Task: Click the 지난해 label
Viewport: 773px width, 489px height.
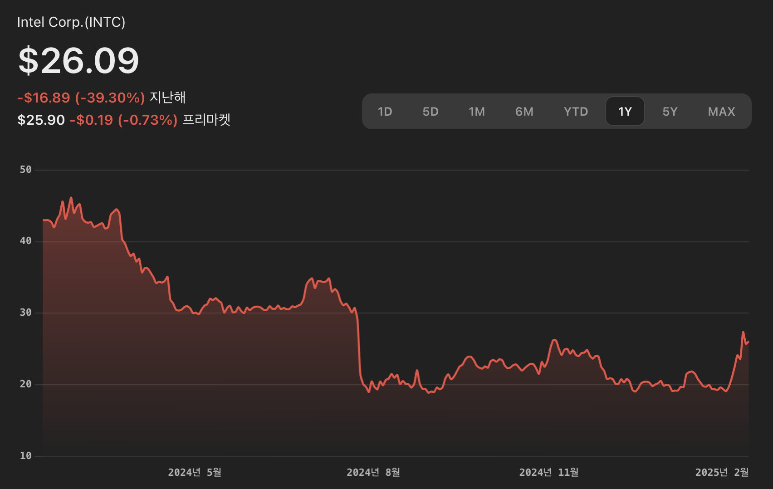Action: click(x=167, y=97)
